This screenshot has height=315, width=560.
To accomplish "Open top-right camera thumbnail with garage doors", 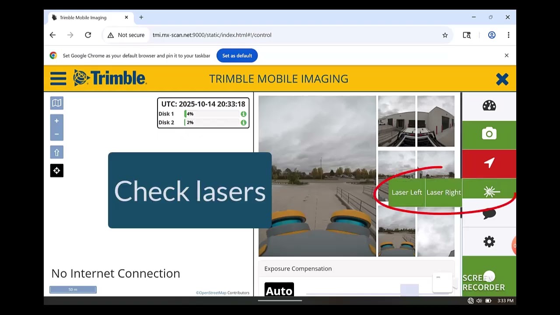I will pos(436,121).
